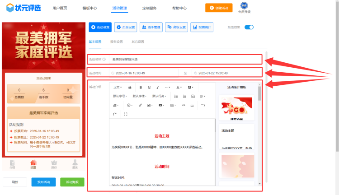Switch to the 报名设置 tab
Image resolution: width=339 pixels, height=195 pixels.
tap(116, 42)
